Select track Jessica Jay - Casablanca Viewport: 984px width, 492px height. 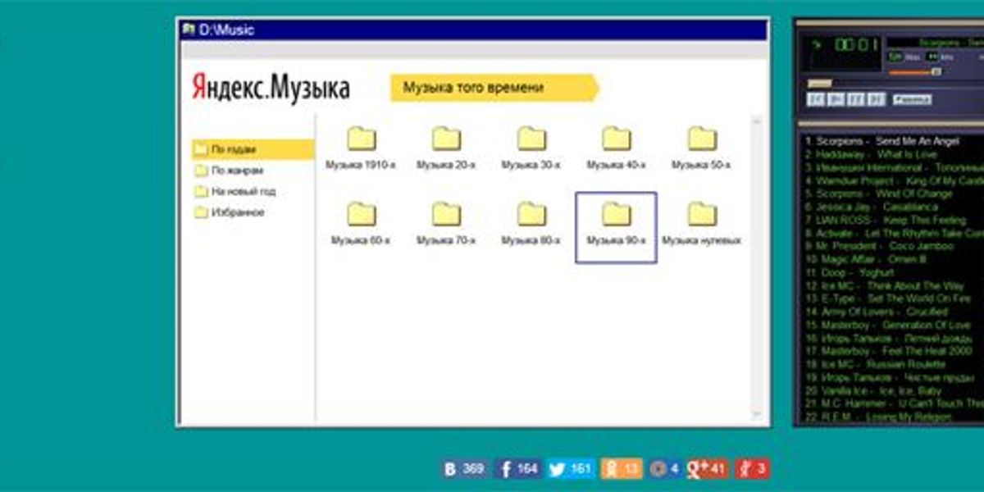[870, 207]
